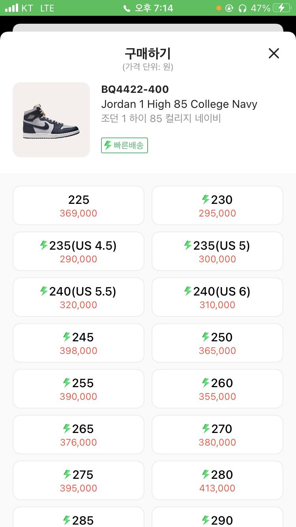The width and height of the screenshot is (296, 527).
Task: Choose size 255 for 390,000 won
Action: click(x=79, y=389)
